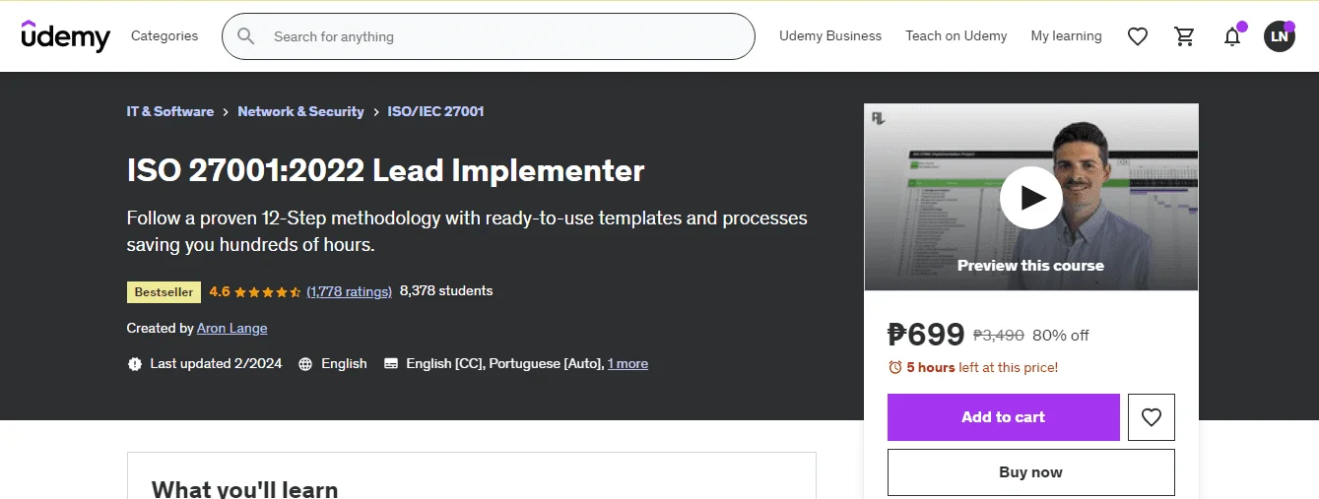Image resolution: width=1319 pixels, height=499 pixels.
Task: Open IT & Software breadcrumb
Action: tap(170, 111)
